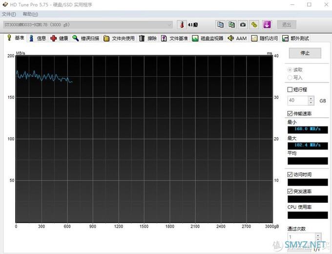The image size is (332, 254).
Task: Increase short stroke GB value
Action: (x=311, y=98)
